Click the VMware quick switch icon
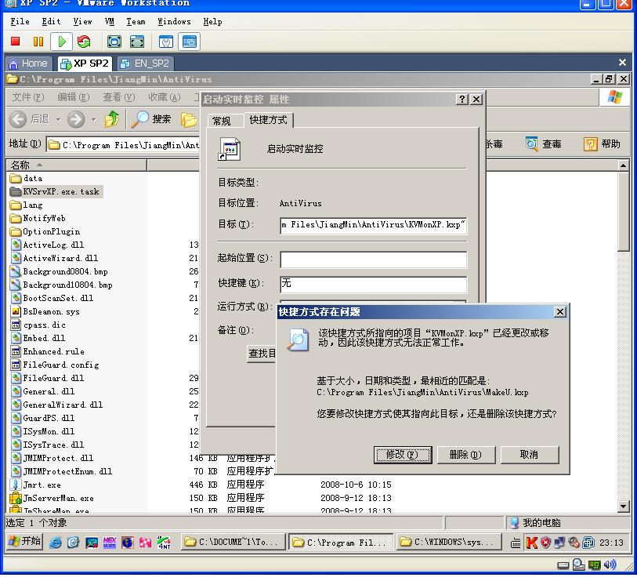Image resolution: width=637 pixels, height=581 pixels. point(137,42)
